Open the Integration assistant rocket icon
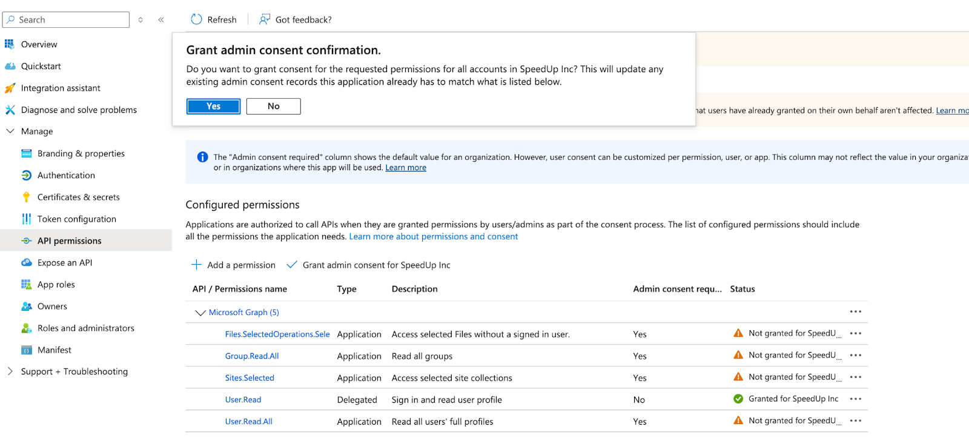Viewport: 969px width, 438px height. tap(10, 88)
